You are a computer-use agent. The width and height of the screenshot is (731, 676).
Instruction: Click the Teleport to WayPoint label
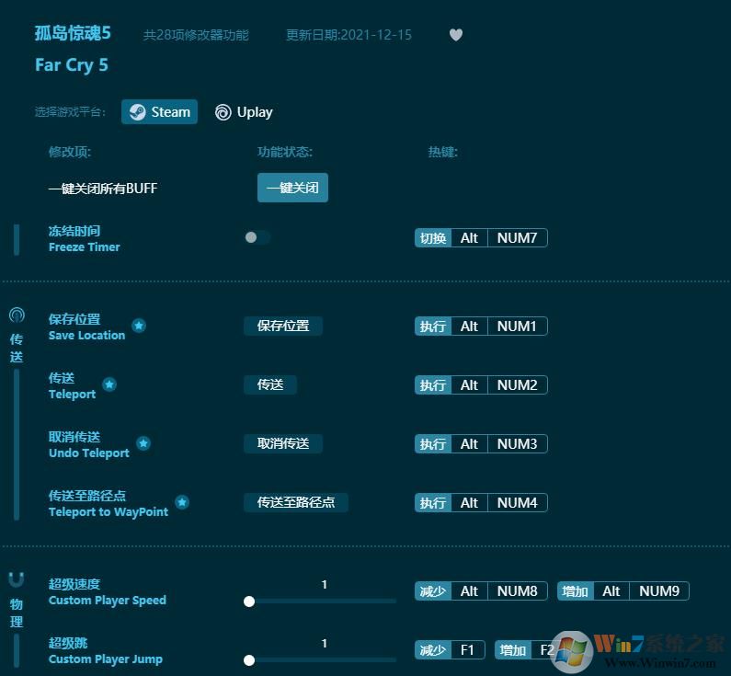coord(109,511)
